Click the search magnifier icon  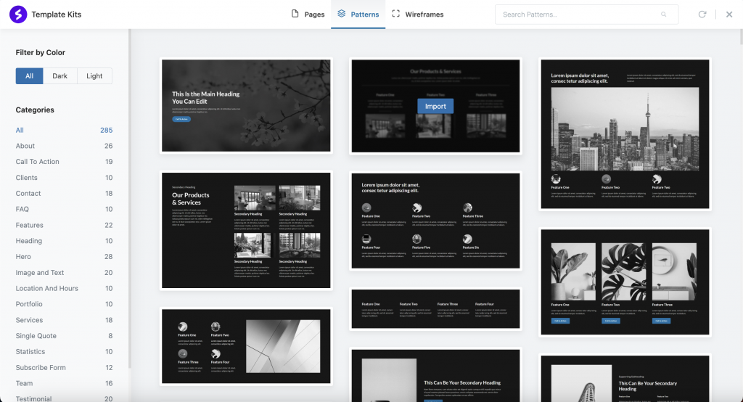tap(663, 15)
